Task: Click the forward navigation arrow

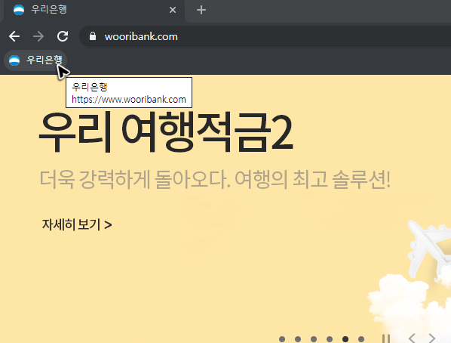Action: tap(38, 36)
